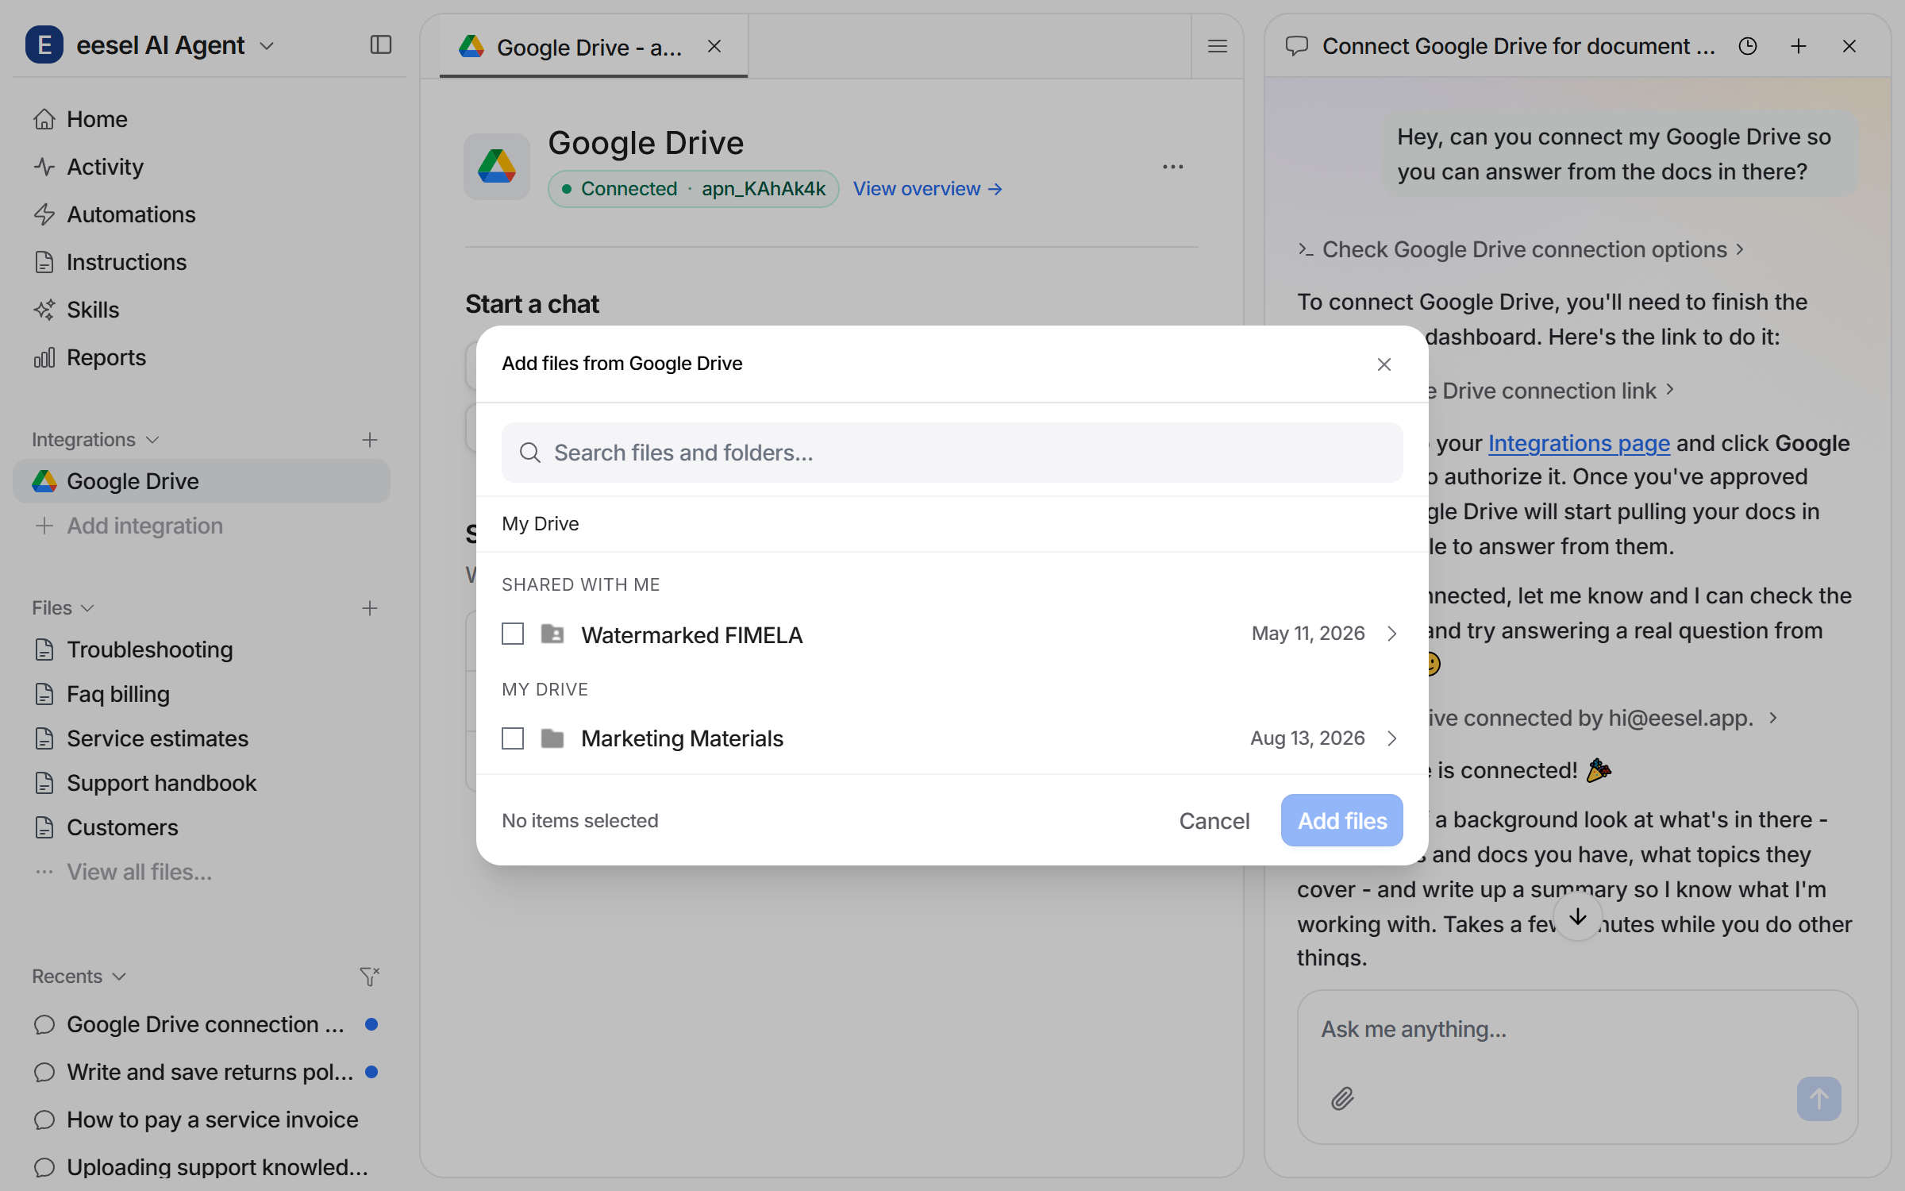The height and width of the screenshot is (1191, 1905).
Task: Click the Watermarked FIMELA shared folder icon
Action: click(x=552, y=634)
